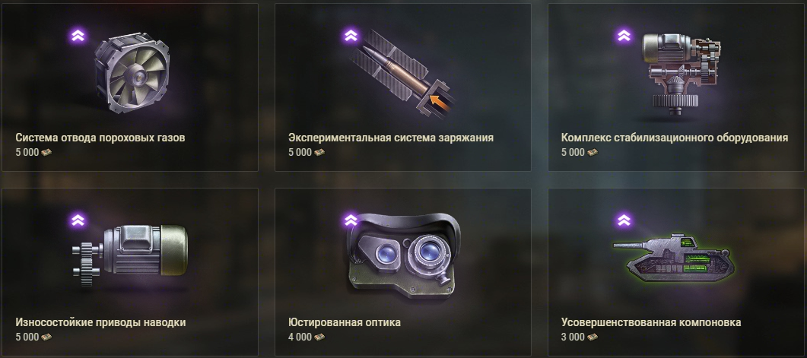Open Система отвода пороховых газов item
The image size is (807, 358).
[x=100, y=138]
